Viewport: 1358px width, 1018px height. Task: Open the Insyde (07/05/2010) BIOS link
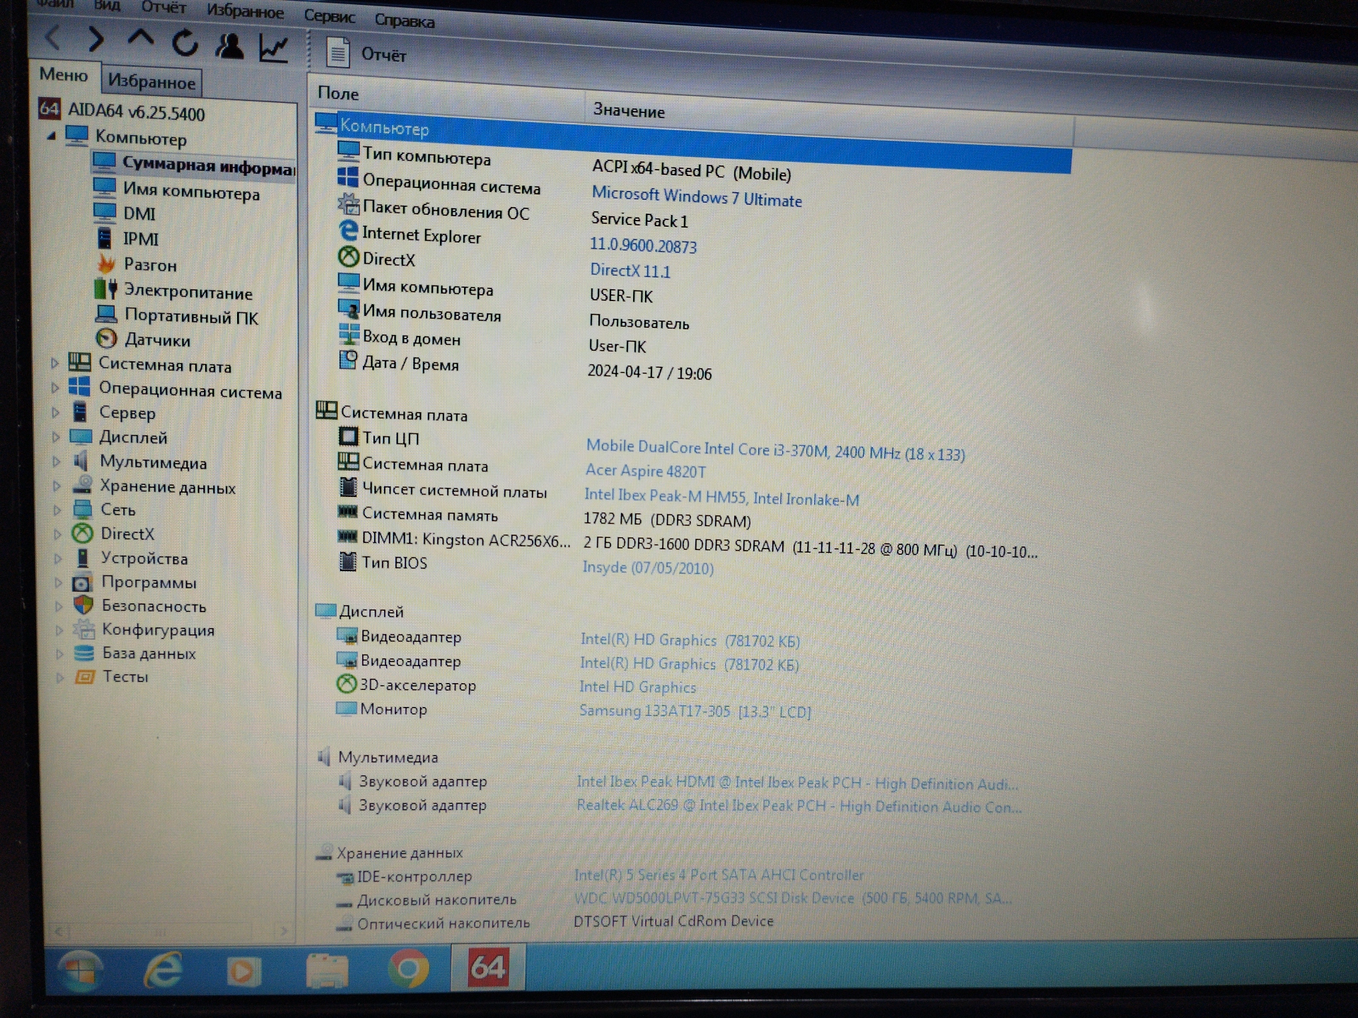(x=648, y=568)
